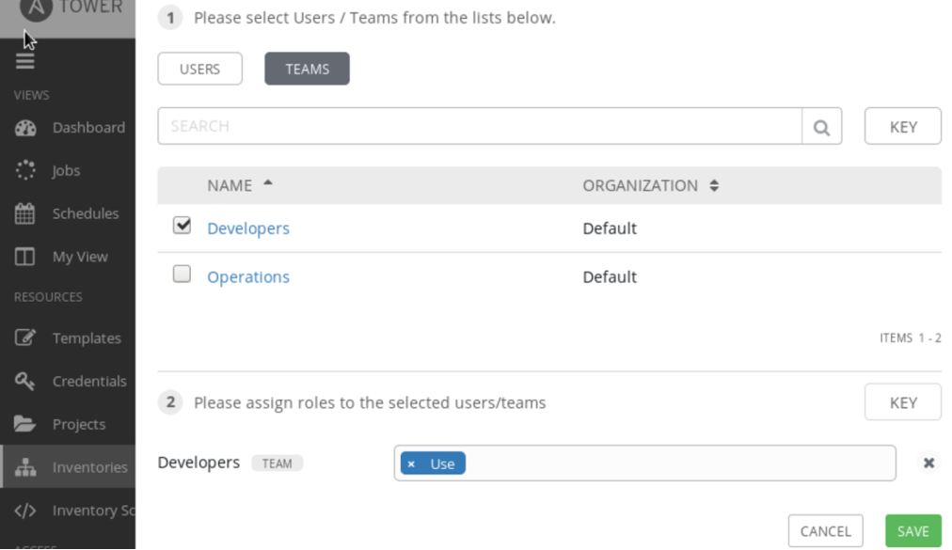Remove the Use role tag
This screenshot has width=952, height=550.
click(411, 464)
